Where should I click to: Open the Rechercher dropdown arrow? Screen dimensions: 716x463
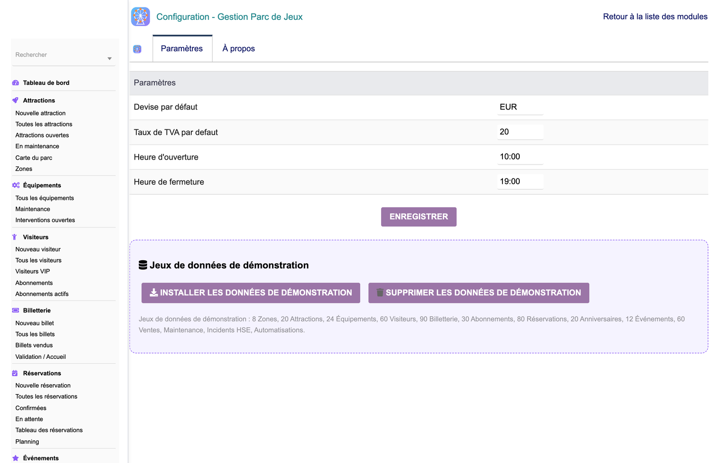click(x=110, y=58)
